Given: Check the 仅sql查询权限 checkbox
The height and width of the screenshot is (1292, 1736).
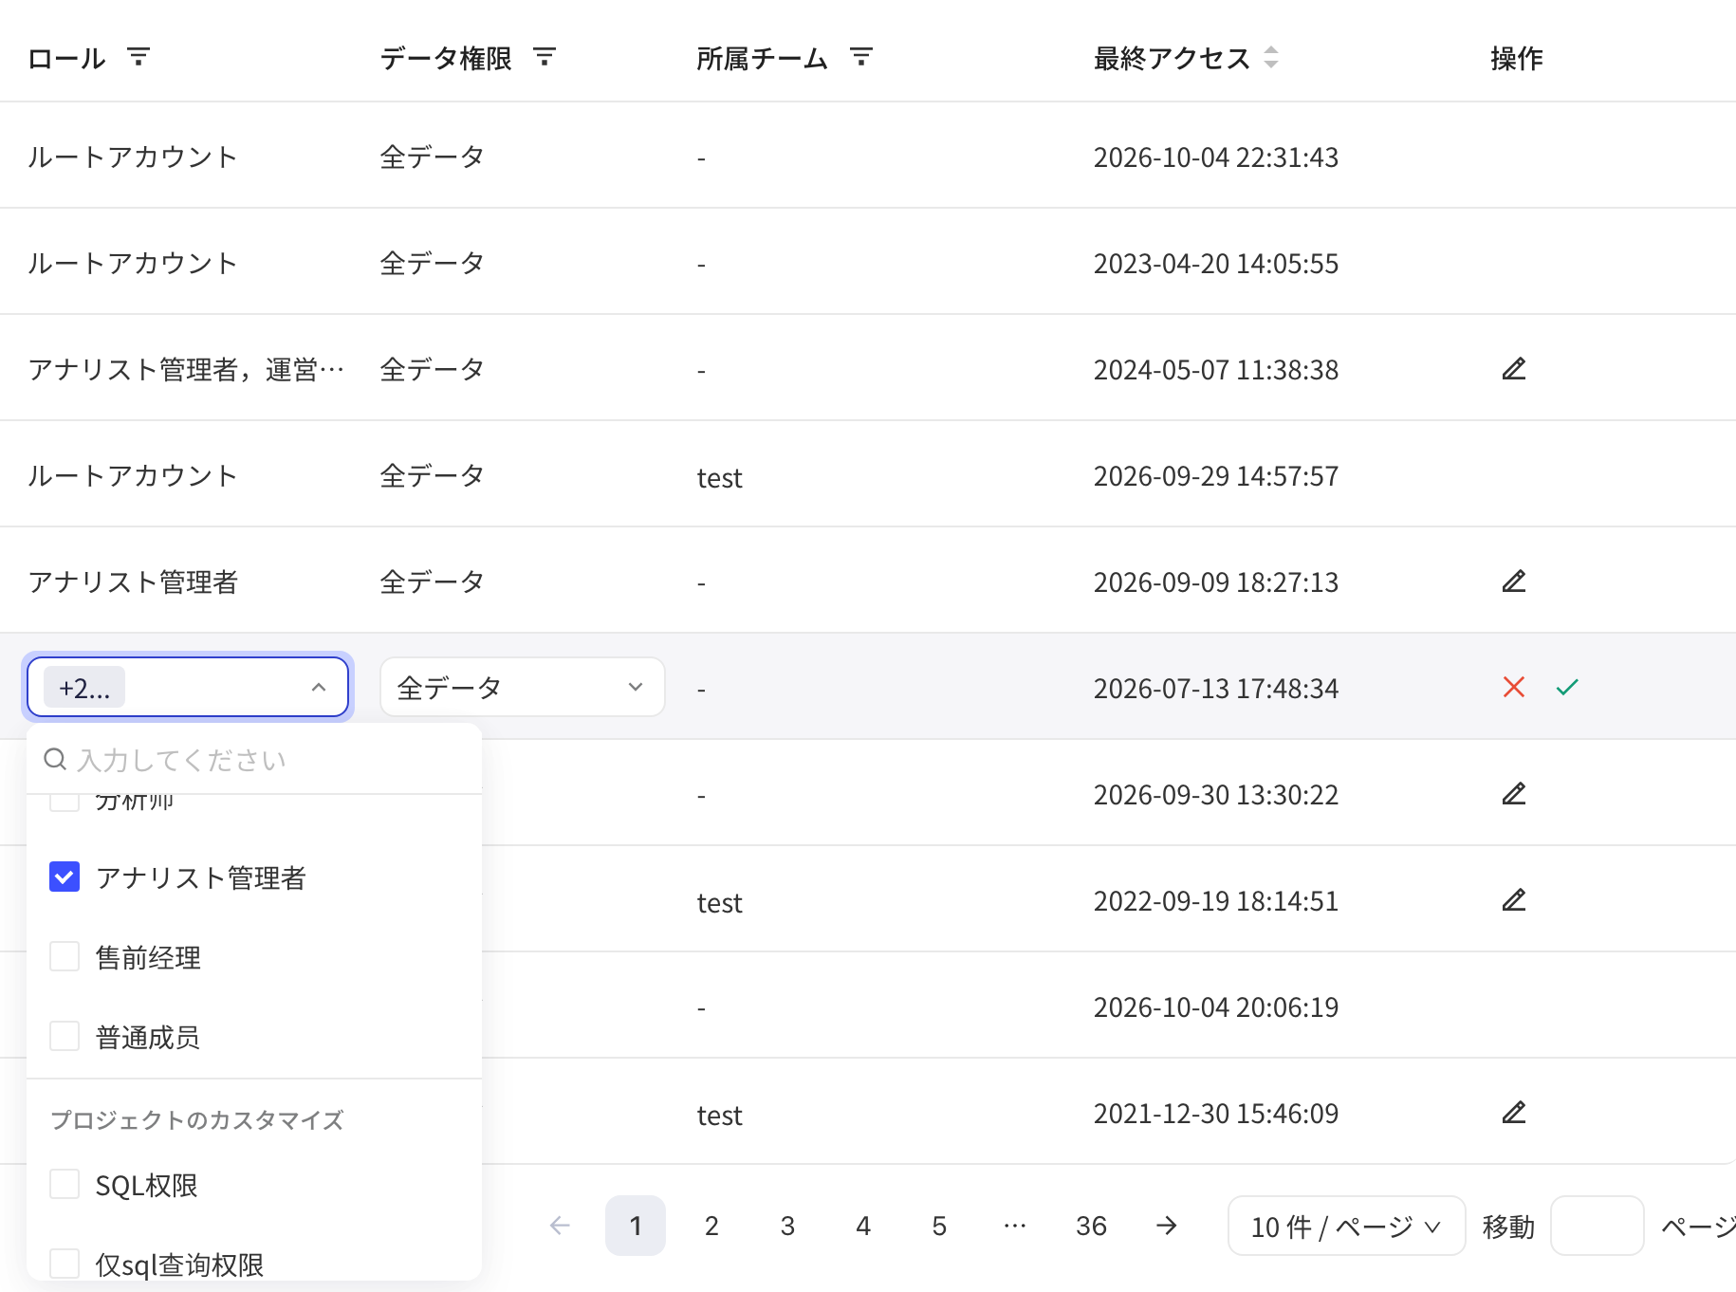Looking at the screenshot, I should [65, 1264].
